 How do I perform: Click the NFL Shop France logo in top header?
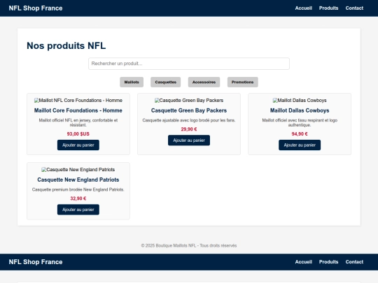(x=36, y=8)
